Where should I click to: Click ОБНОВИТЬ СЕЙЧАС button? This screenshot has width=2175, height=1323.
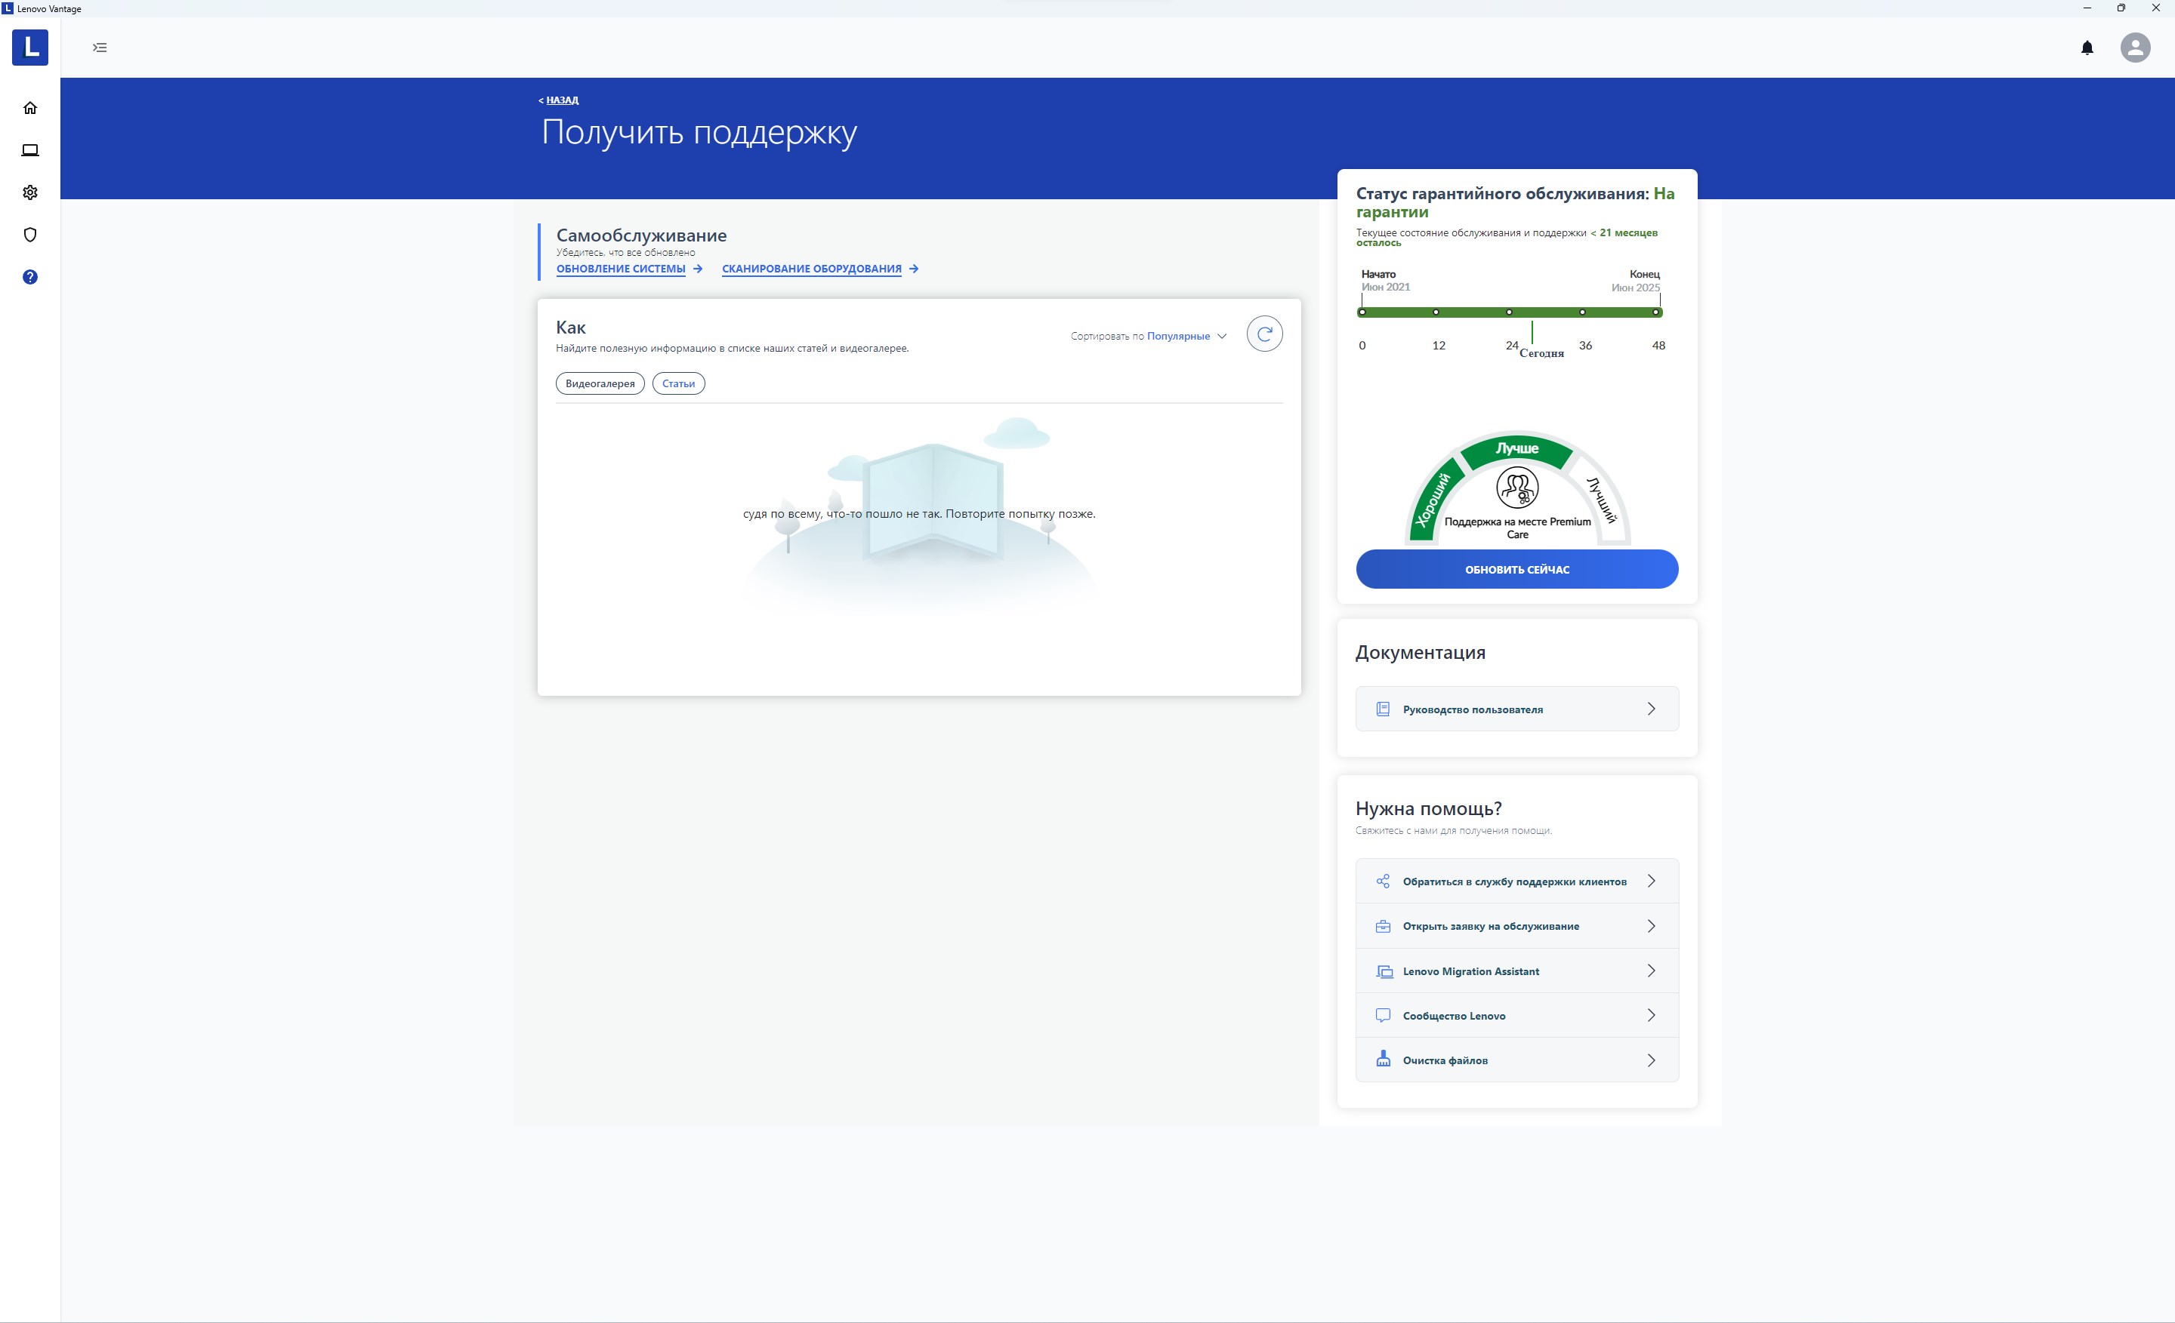tap(1516, 569)
